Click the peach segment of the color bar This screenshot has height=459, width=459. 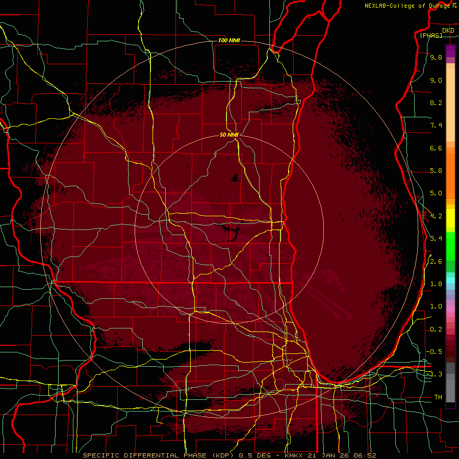pos(450,105)
